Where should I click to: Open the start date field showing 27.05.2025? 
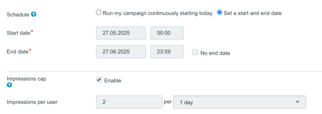tap(121, 33)
